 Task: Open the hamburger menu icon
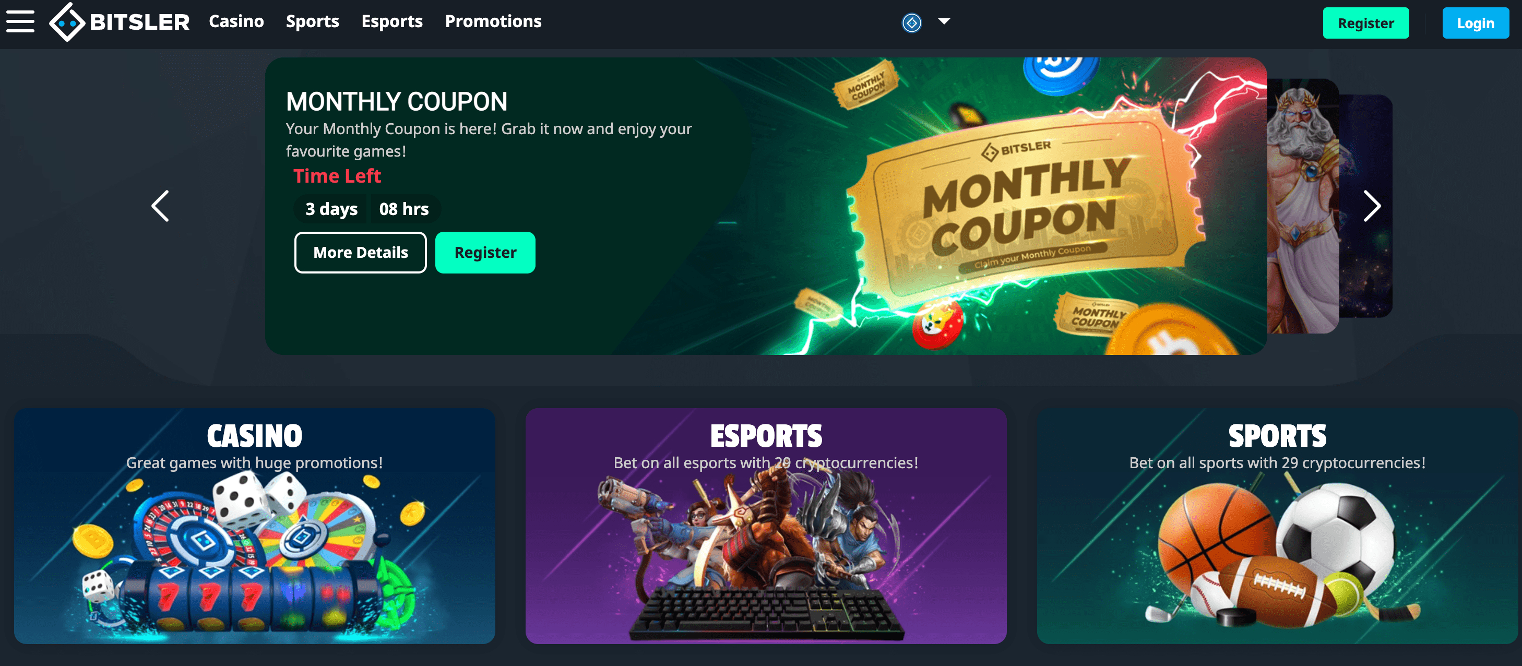tap(20, 22)
